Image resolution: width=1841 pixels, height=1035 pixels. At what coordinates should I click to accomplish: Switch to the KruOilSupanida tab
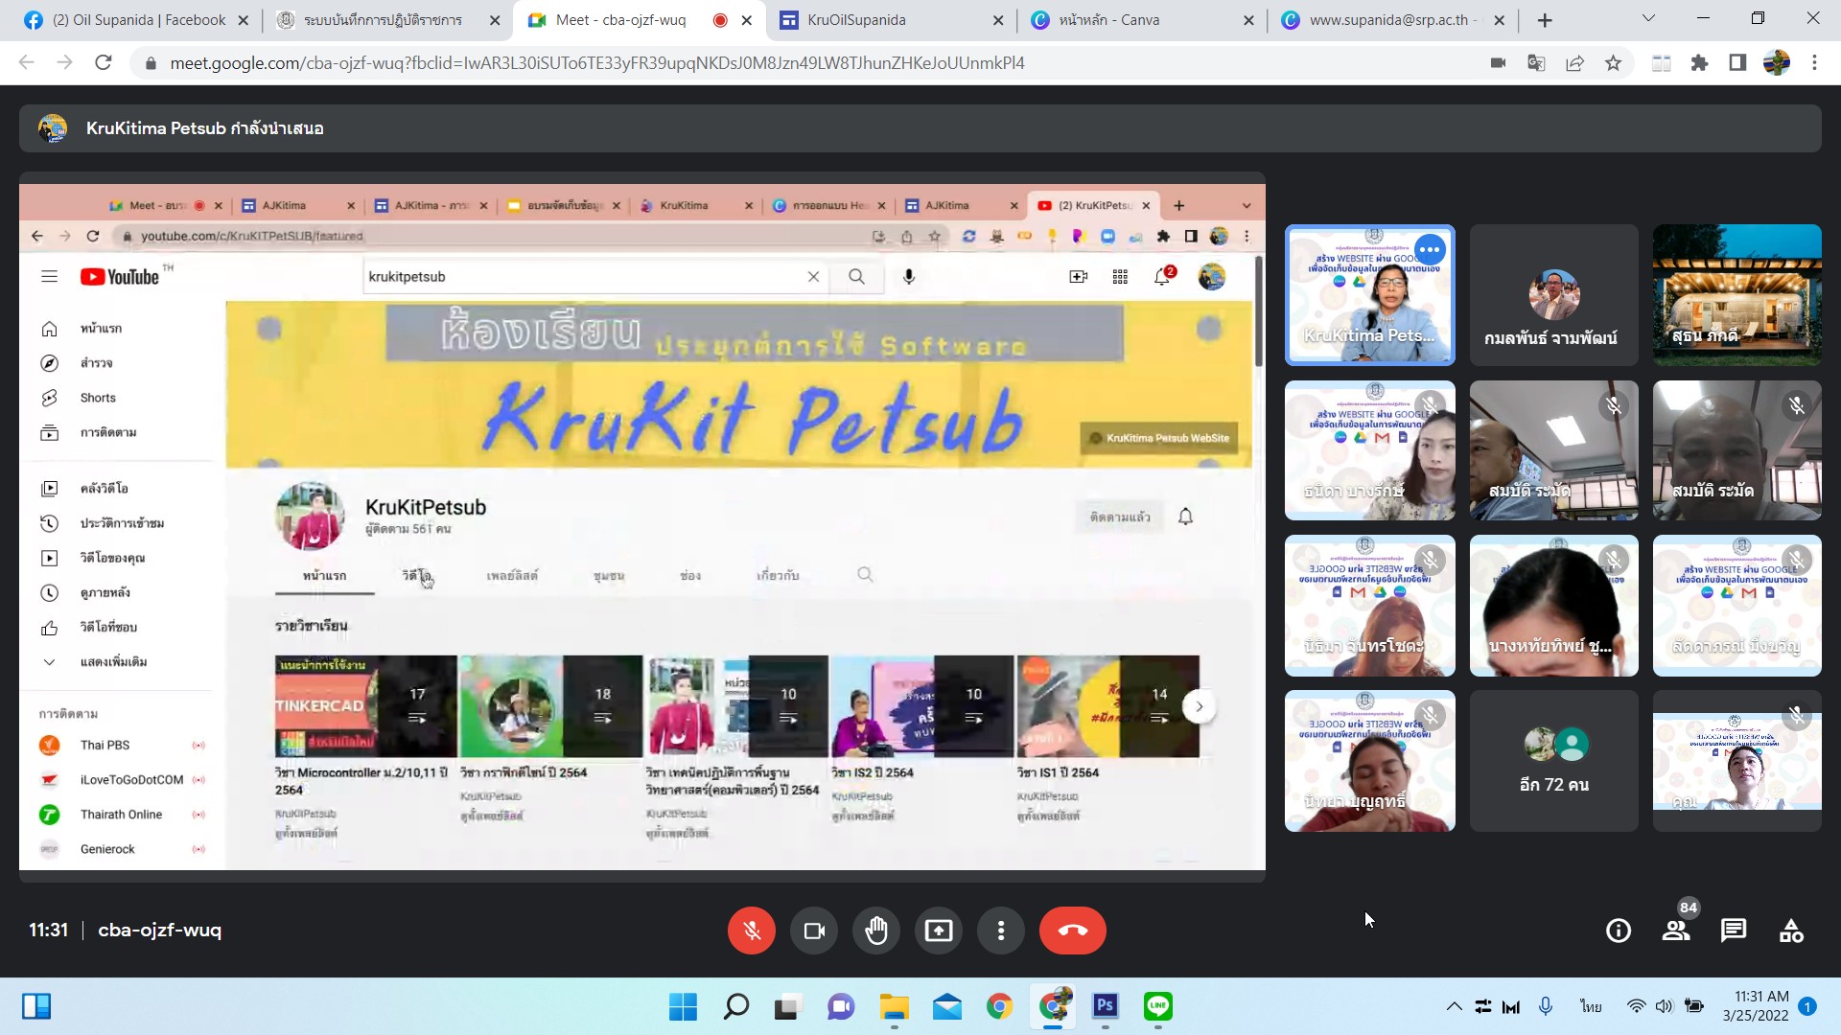856,20
